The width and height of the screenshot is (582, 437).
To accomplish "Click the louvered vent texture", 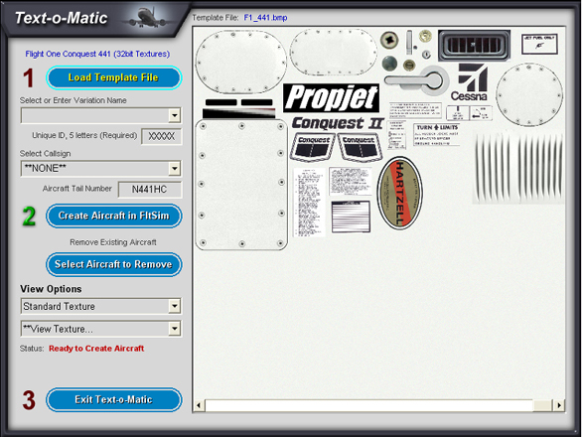I will click(519, 169).
